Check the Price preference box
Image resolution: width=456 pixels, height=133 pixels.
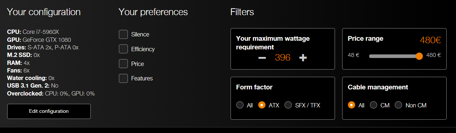(123, 64)
